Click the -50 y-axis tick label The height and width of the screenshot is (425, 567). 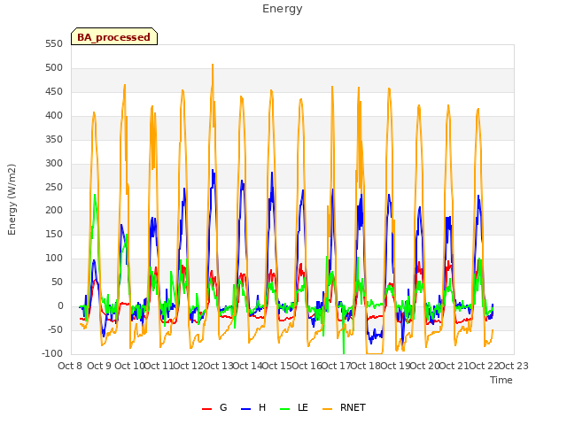[x=55, y=329]
